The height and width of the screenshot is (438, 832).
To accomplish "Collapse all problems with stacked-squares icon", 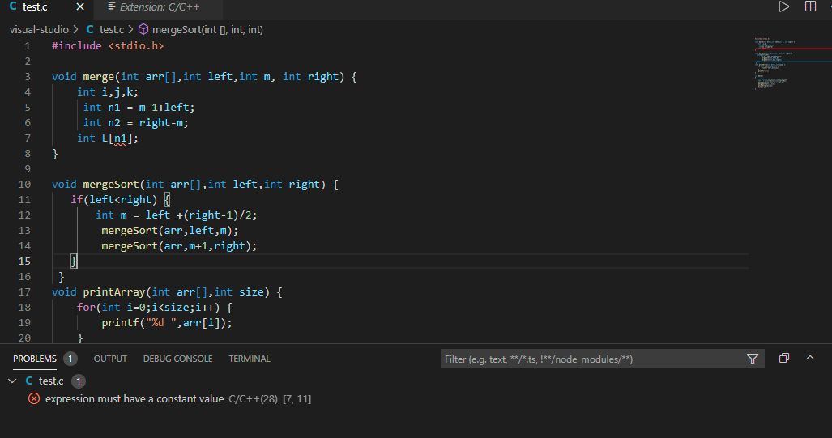I will (783, 359).
